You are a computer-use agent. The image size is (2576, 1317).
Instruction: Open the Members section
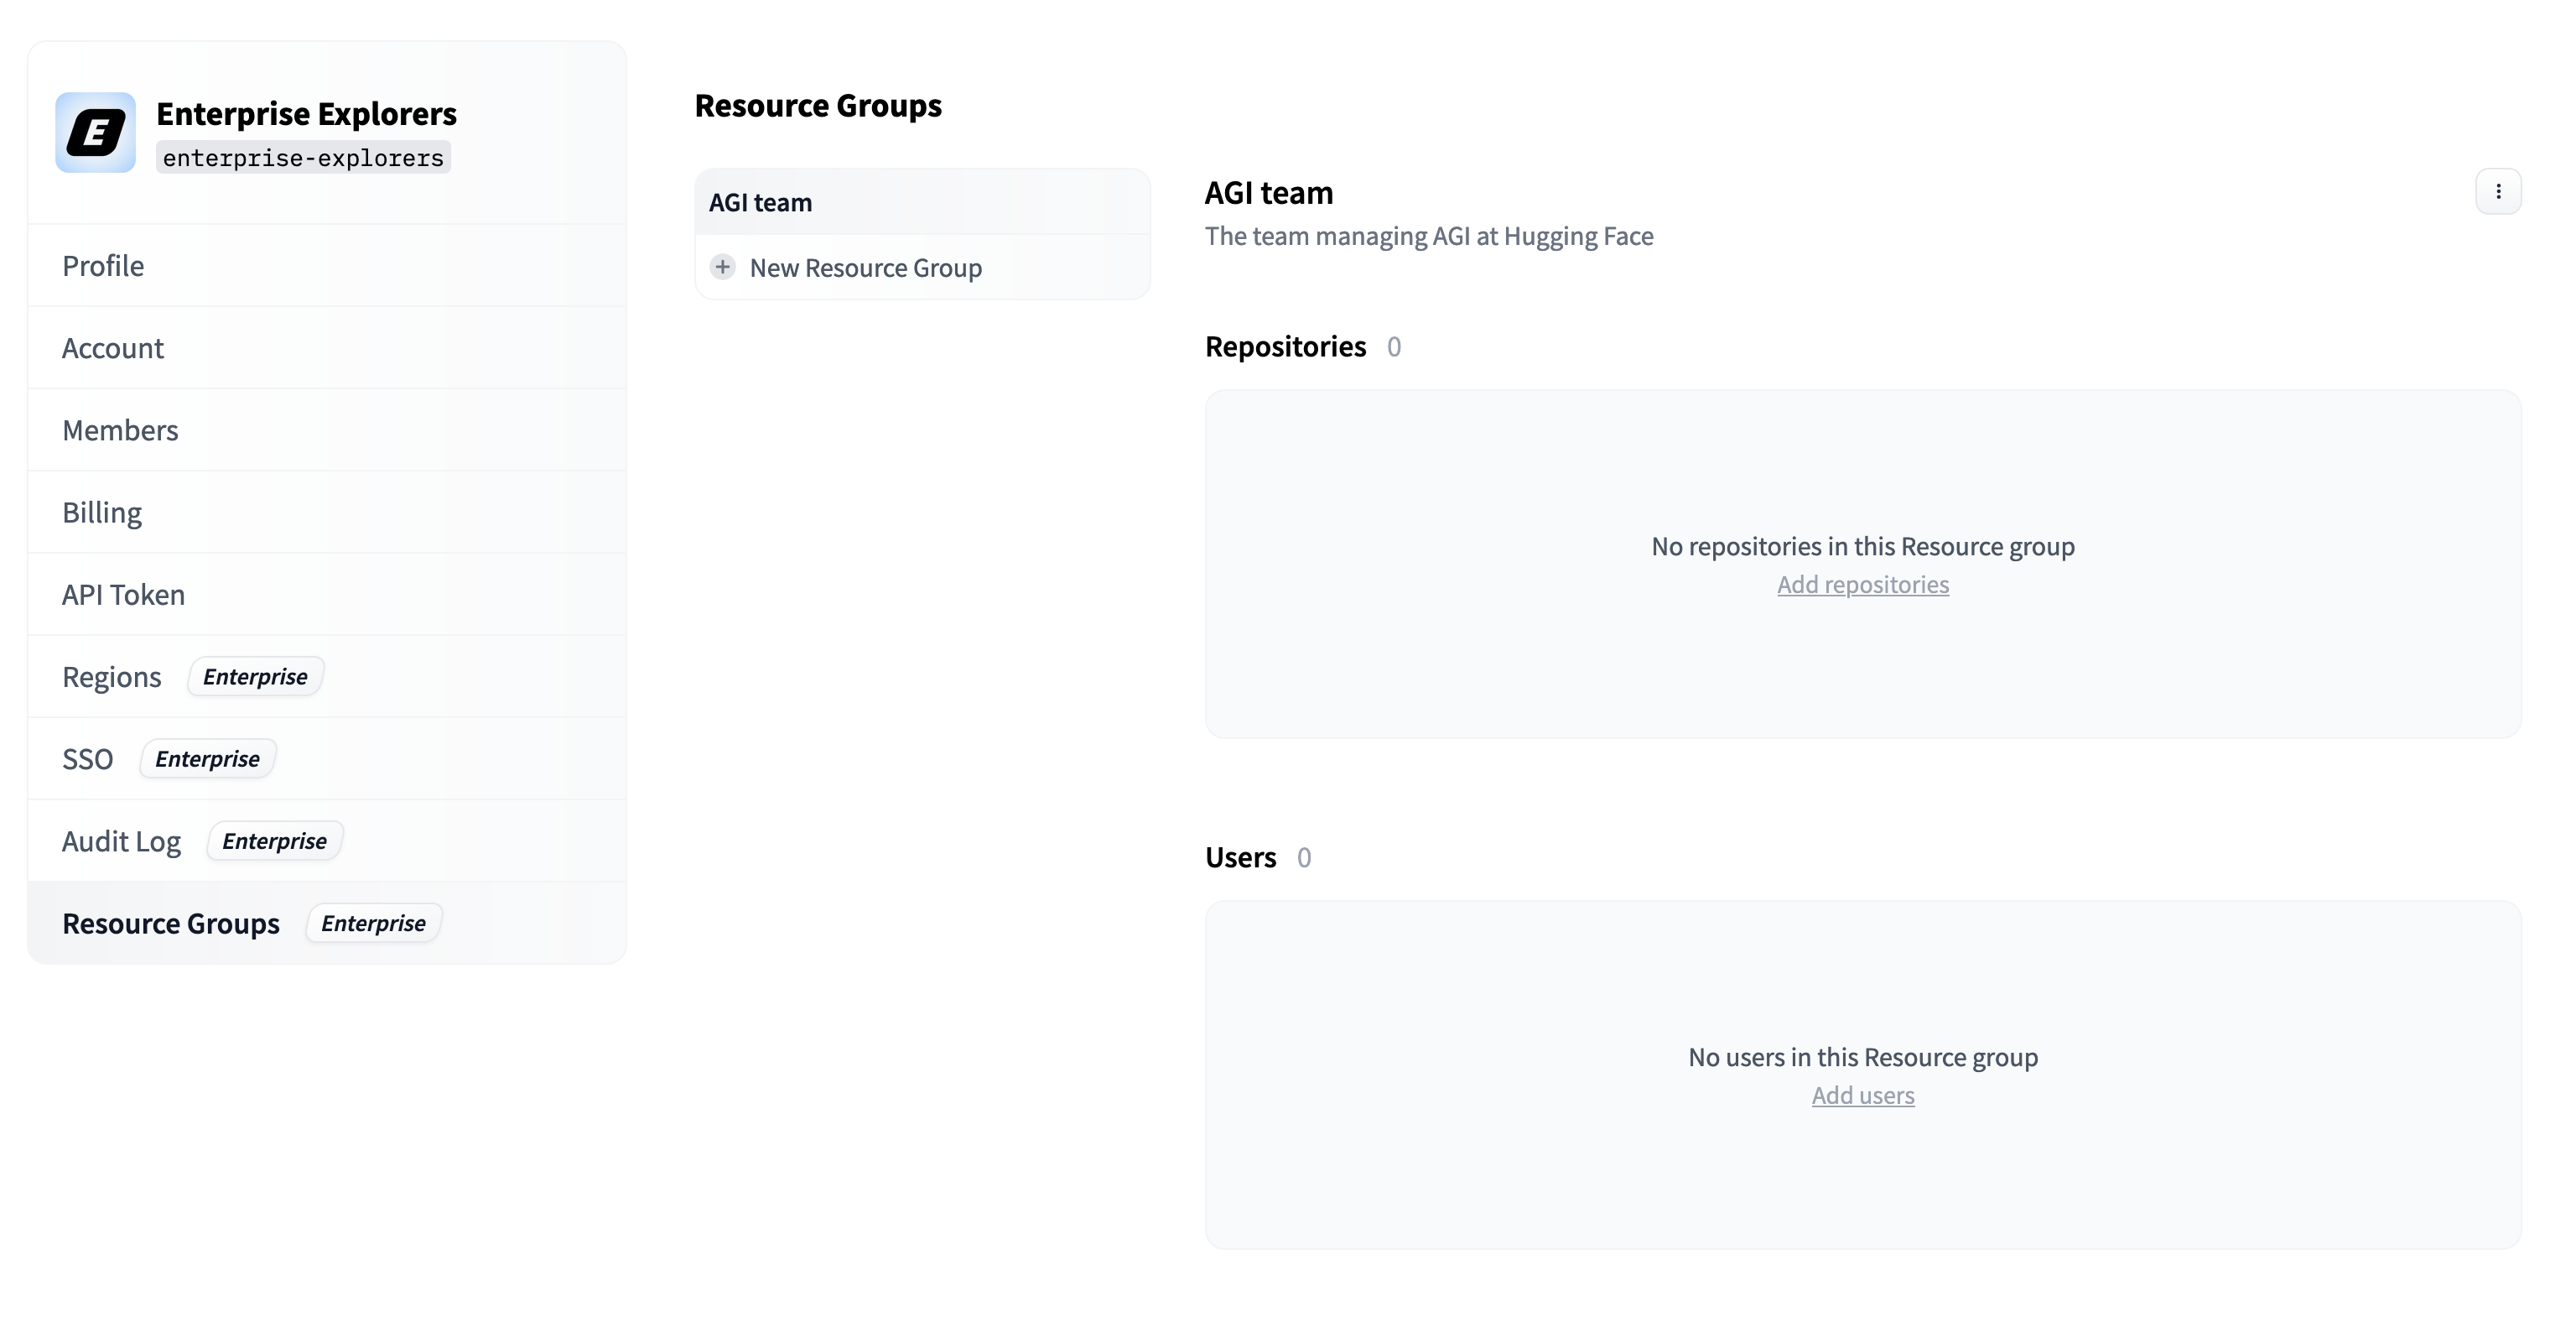coord(120,430)
